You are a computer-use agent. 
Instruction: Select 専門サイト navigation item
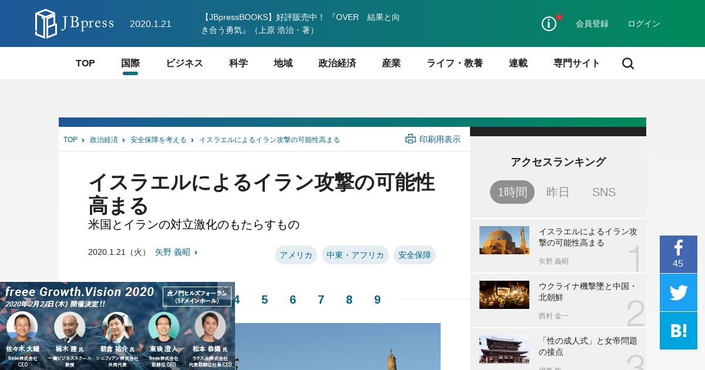click(577, 63)
